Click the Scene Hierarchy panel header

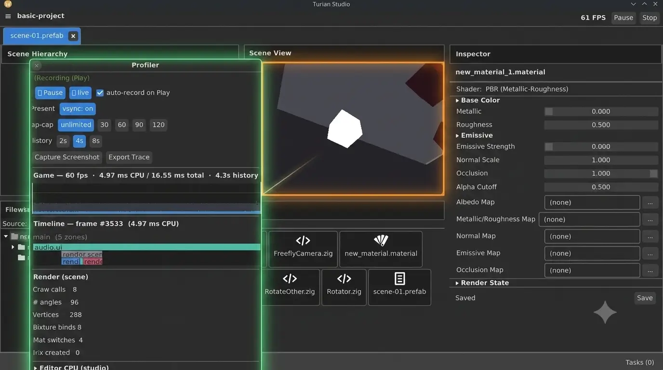[x=119, y=54]
